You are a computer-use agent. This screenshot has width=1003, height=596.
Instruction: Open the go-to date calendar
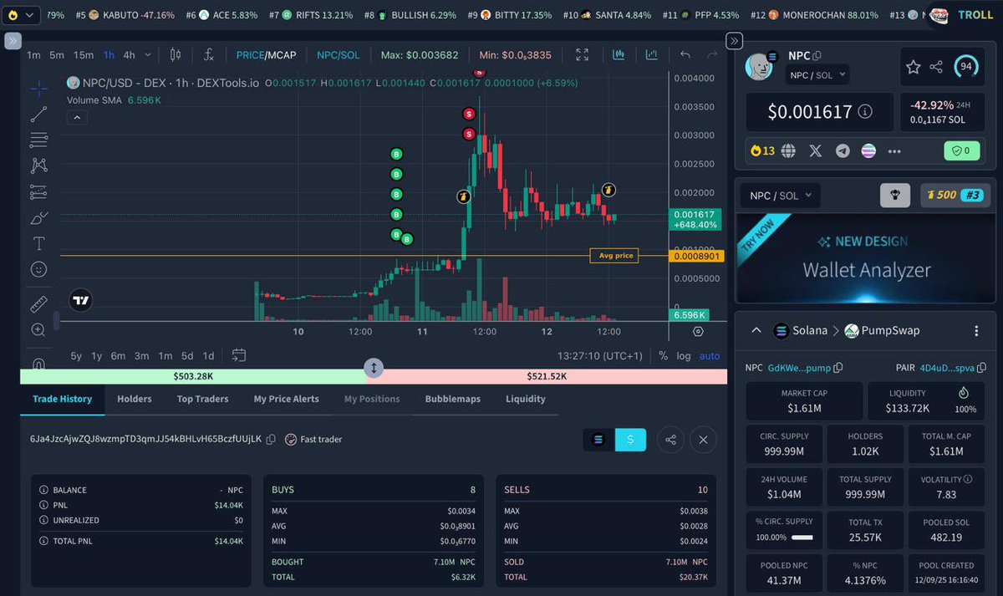(238, 355)
